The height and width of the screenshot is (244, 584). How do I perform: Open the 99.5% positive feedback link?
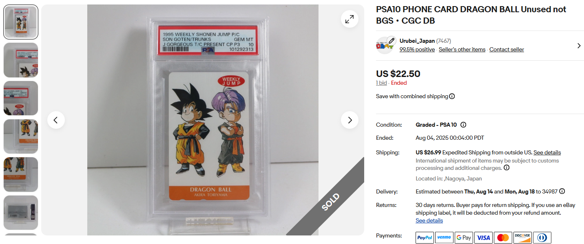coord(417,49)
